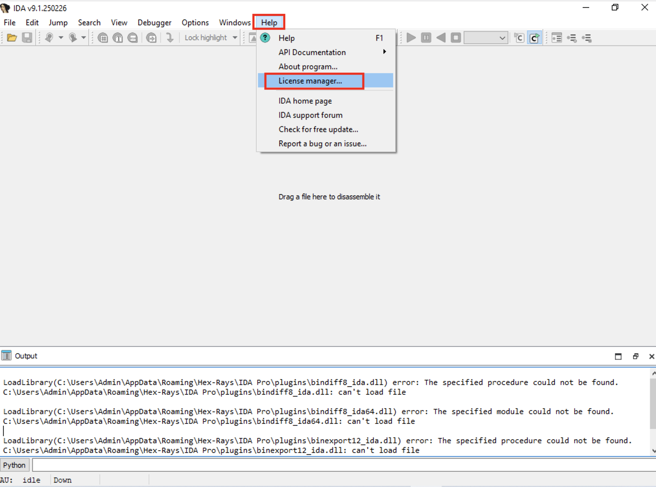Image resolution: width=656 pixels, height=487 pixels.
Task: Choose About program from the menu
Action: point(307,67)
